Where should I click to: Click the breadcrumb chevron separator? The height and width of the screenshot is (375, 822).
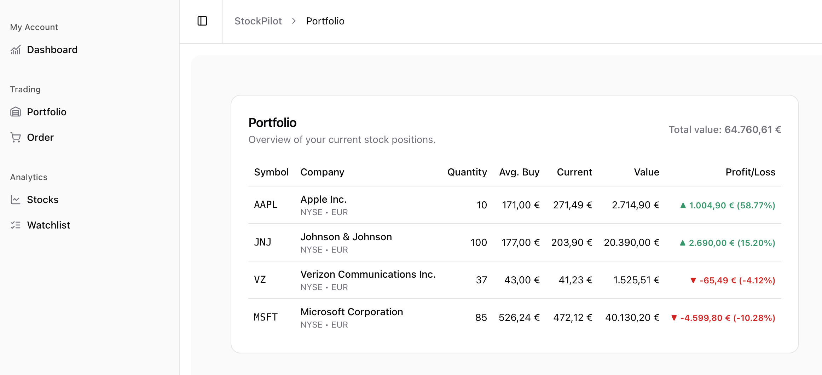pos(294,21)
